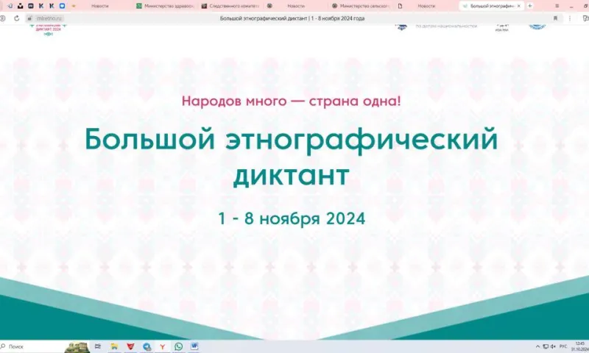Close the Большой этнографический tab
The image size is (589, 353).
pos(519,6)
